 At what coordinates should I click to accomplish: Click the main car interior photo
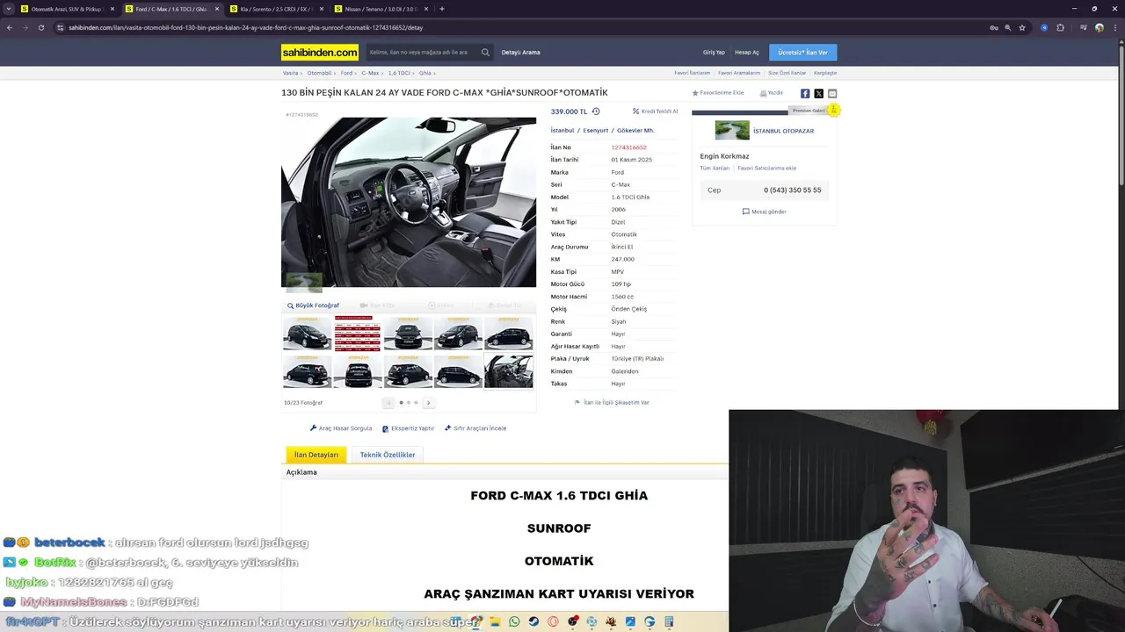409,202
